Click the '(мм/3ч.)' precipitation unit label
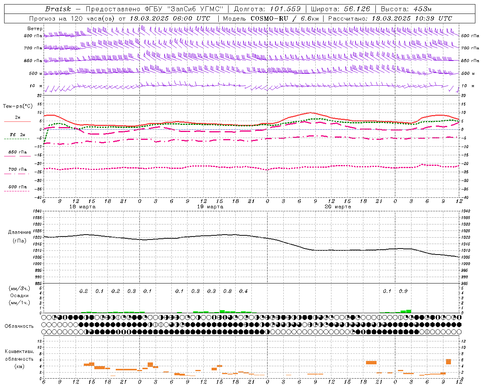The width and height of the screenshot is (481, 385). point(19,289)
